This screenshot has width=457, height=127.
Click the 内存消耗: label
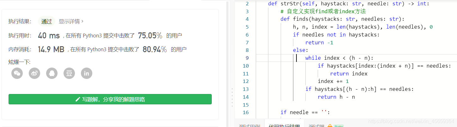(20, 49)
